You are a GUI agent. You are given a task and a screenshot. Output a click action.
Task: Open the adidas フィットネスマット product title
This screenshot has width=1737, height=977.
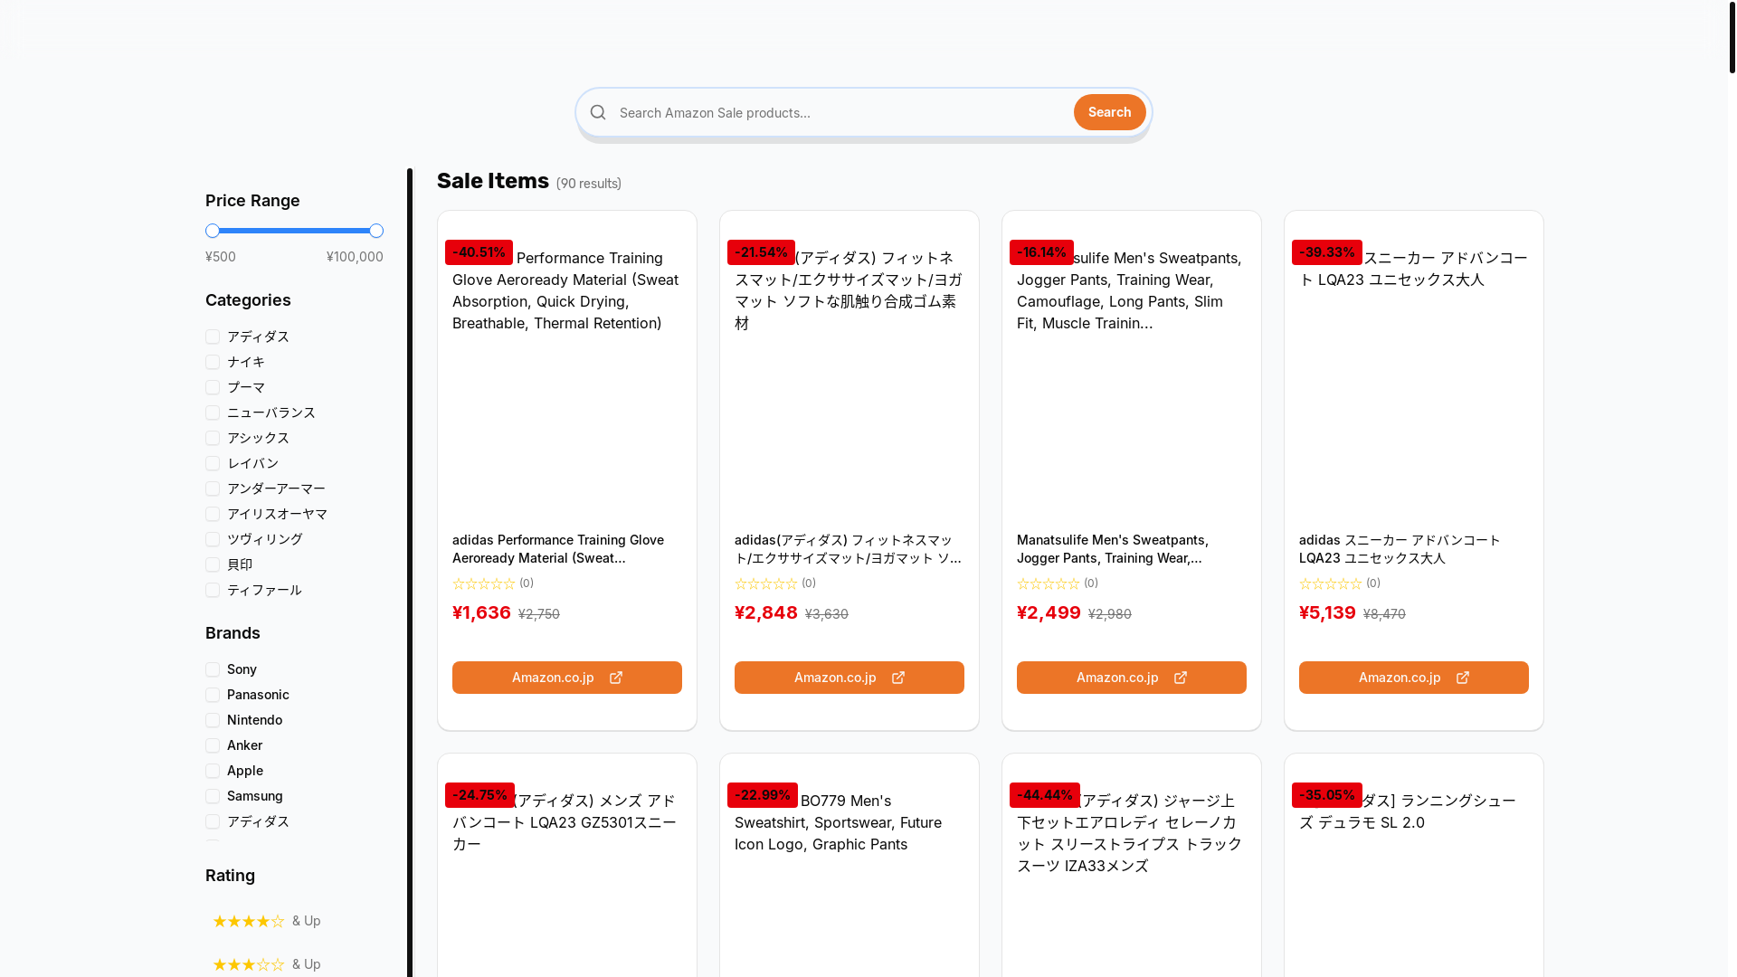pyautogui.click(x=848, y=549)
